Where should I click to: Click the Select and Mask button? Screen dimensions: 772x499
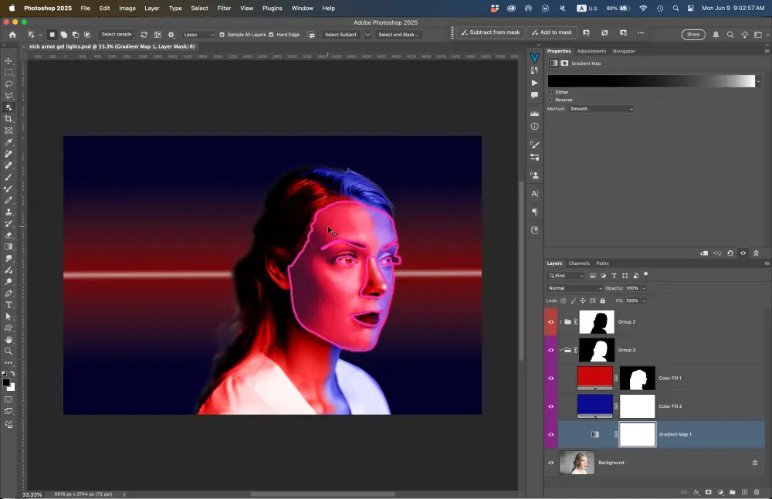point(398,35)
